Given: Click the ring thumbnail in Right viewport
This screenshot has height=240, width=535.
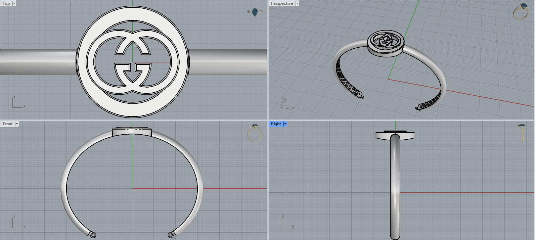Looking at the screenshot, I should 522,133.
